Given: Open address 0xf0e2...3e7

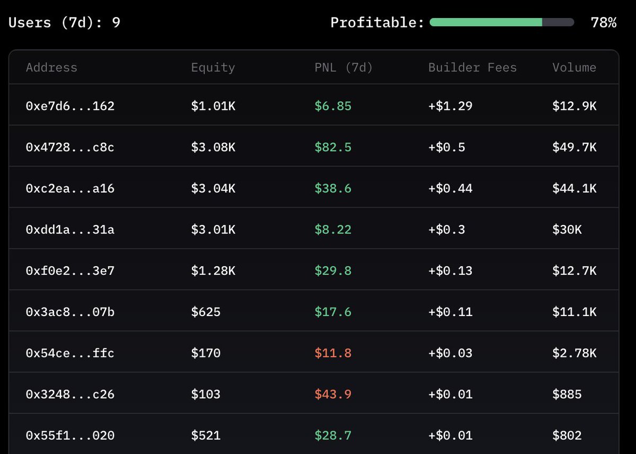Looking at the screenshot, I should [70, 271].
